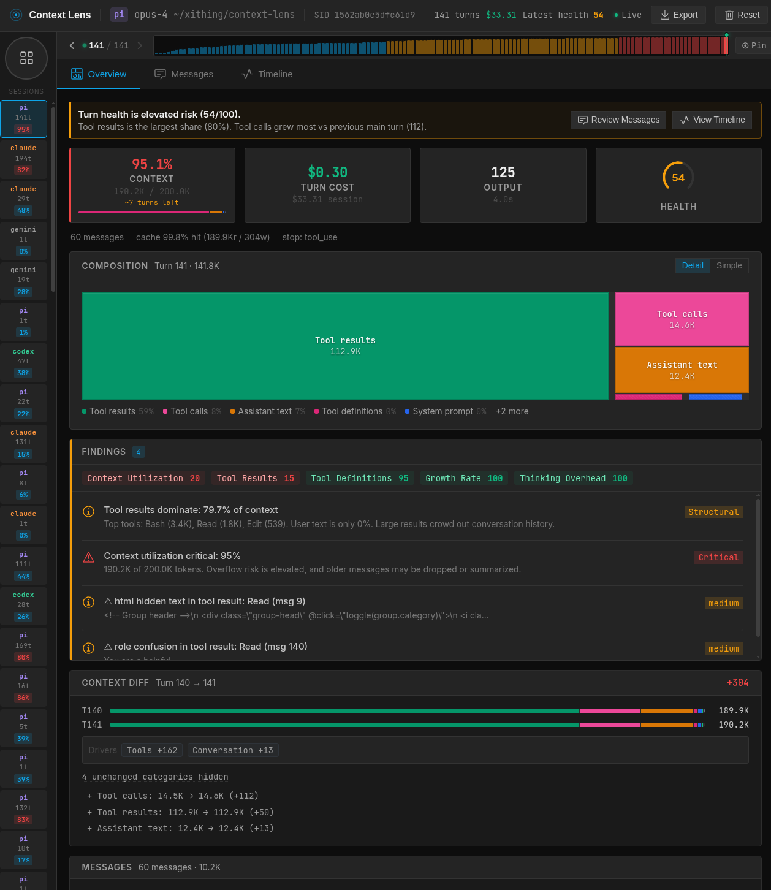Click the 'Conversation +13' driver chip
The image size is (771, 890).
click(x=233, y=750)
